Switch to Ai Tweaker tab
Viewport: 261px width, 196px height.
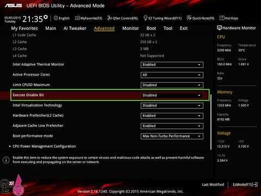[75, 28]
